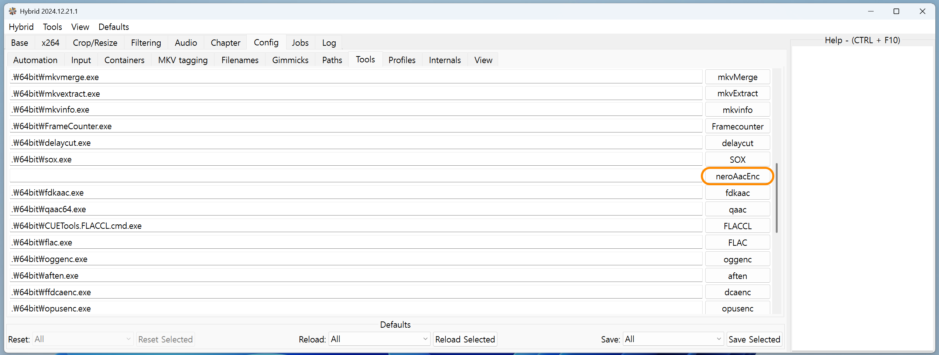Switch to the Paths sub-tab
Image resolution: width=939 pixels, height=355 pixels.
coord(332,60)
